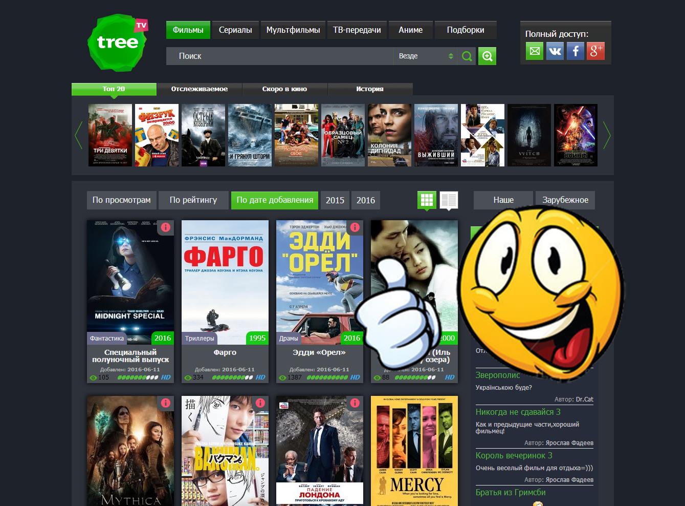The width and height of the screenshot is (685, 506).
Task: Open the Везде search scope dropdown
Action: tap(426, 56)
